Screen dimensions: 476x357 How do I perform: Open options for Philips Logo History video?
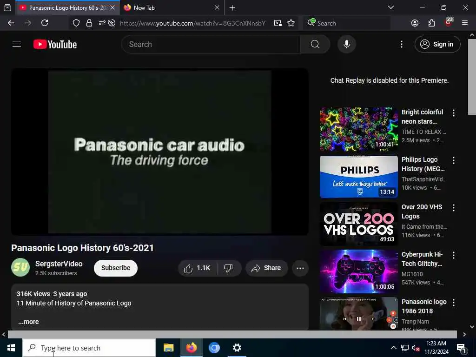[x=454, y=160]
